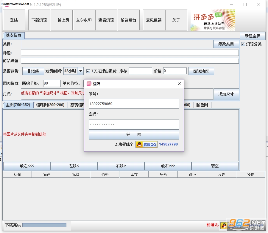Click the 密码 field in login dialog
The image size is (268, 233).
pos(134,124)
